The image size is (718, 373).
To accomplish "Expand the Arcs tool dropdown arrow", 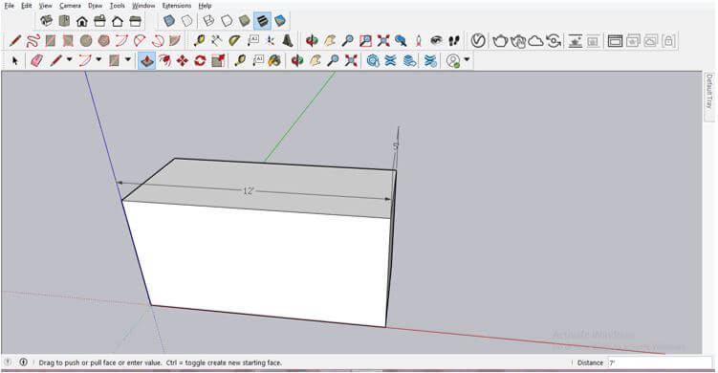I will click(98, 59).
